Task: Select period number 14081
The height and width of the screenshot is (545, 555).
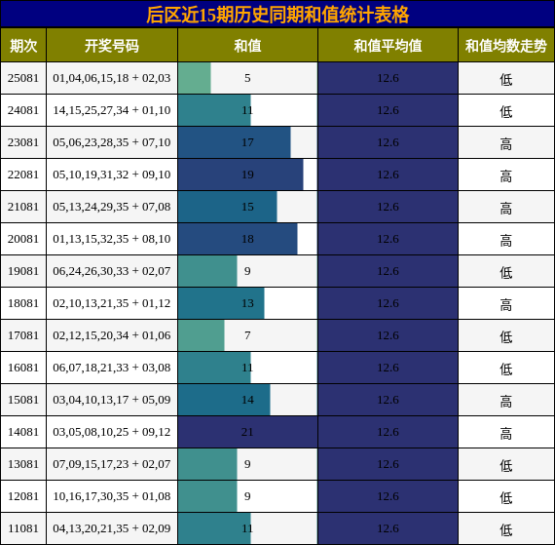Action: point(23,432)
